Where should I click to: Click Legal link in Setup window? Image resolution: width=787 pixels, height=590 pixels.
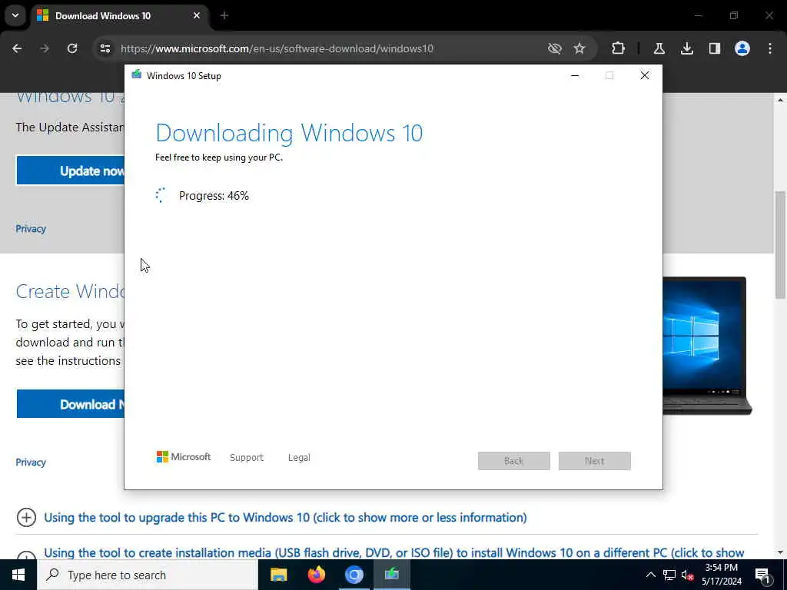click(299, 458)
